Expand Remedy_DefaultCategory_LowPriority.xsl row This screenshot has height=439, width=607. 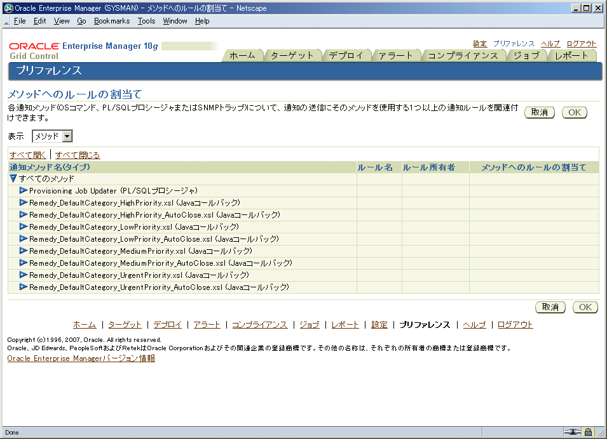pos(24,226)
